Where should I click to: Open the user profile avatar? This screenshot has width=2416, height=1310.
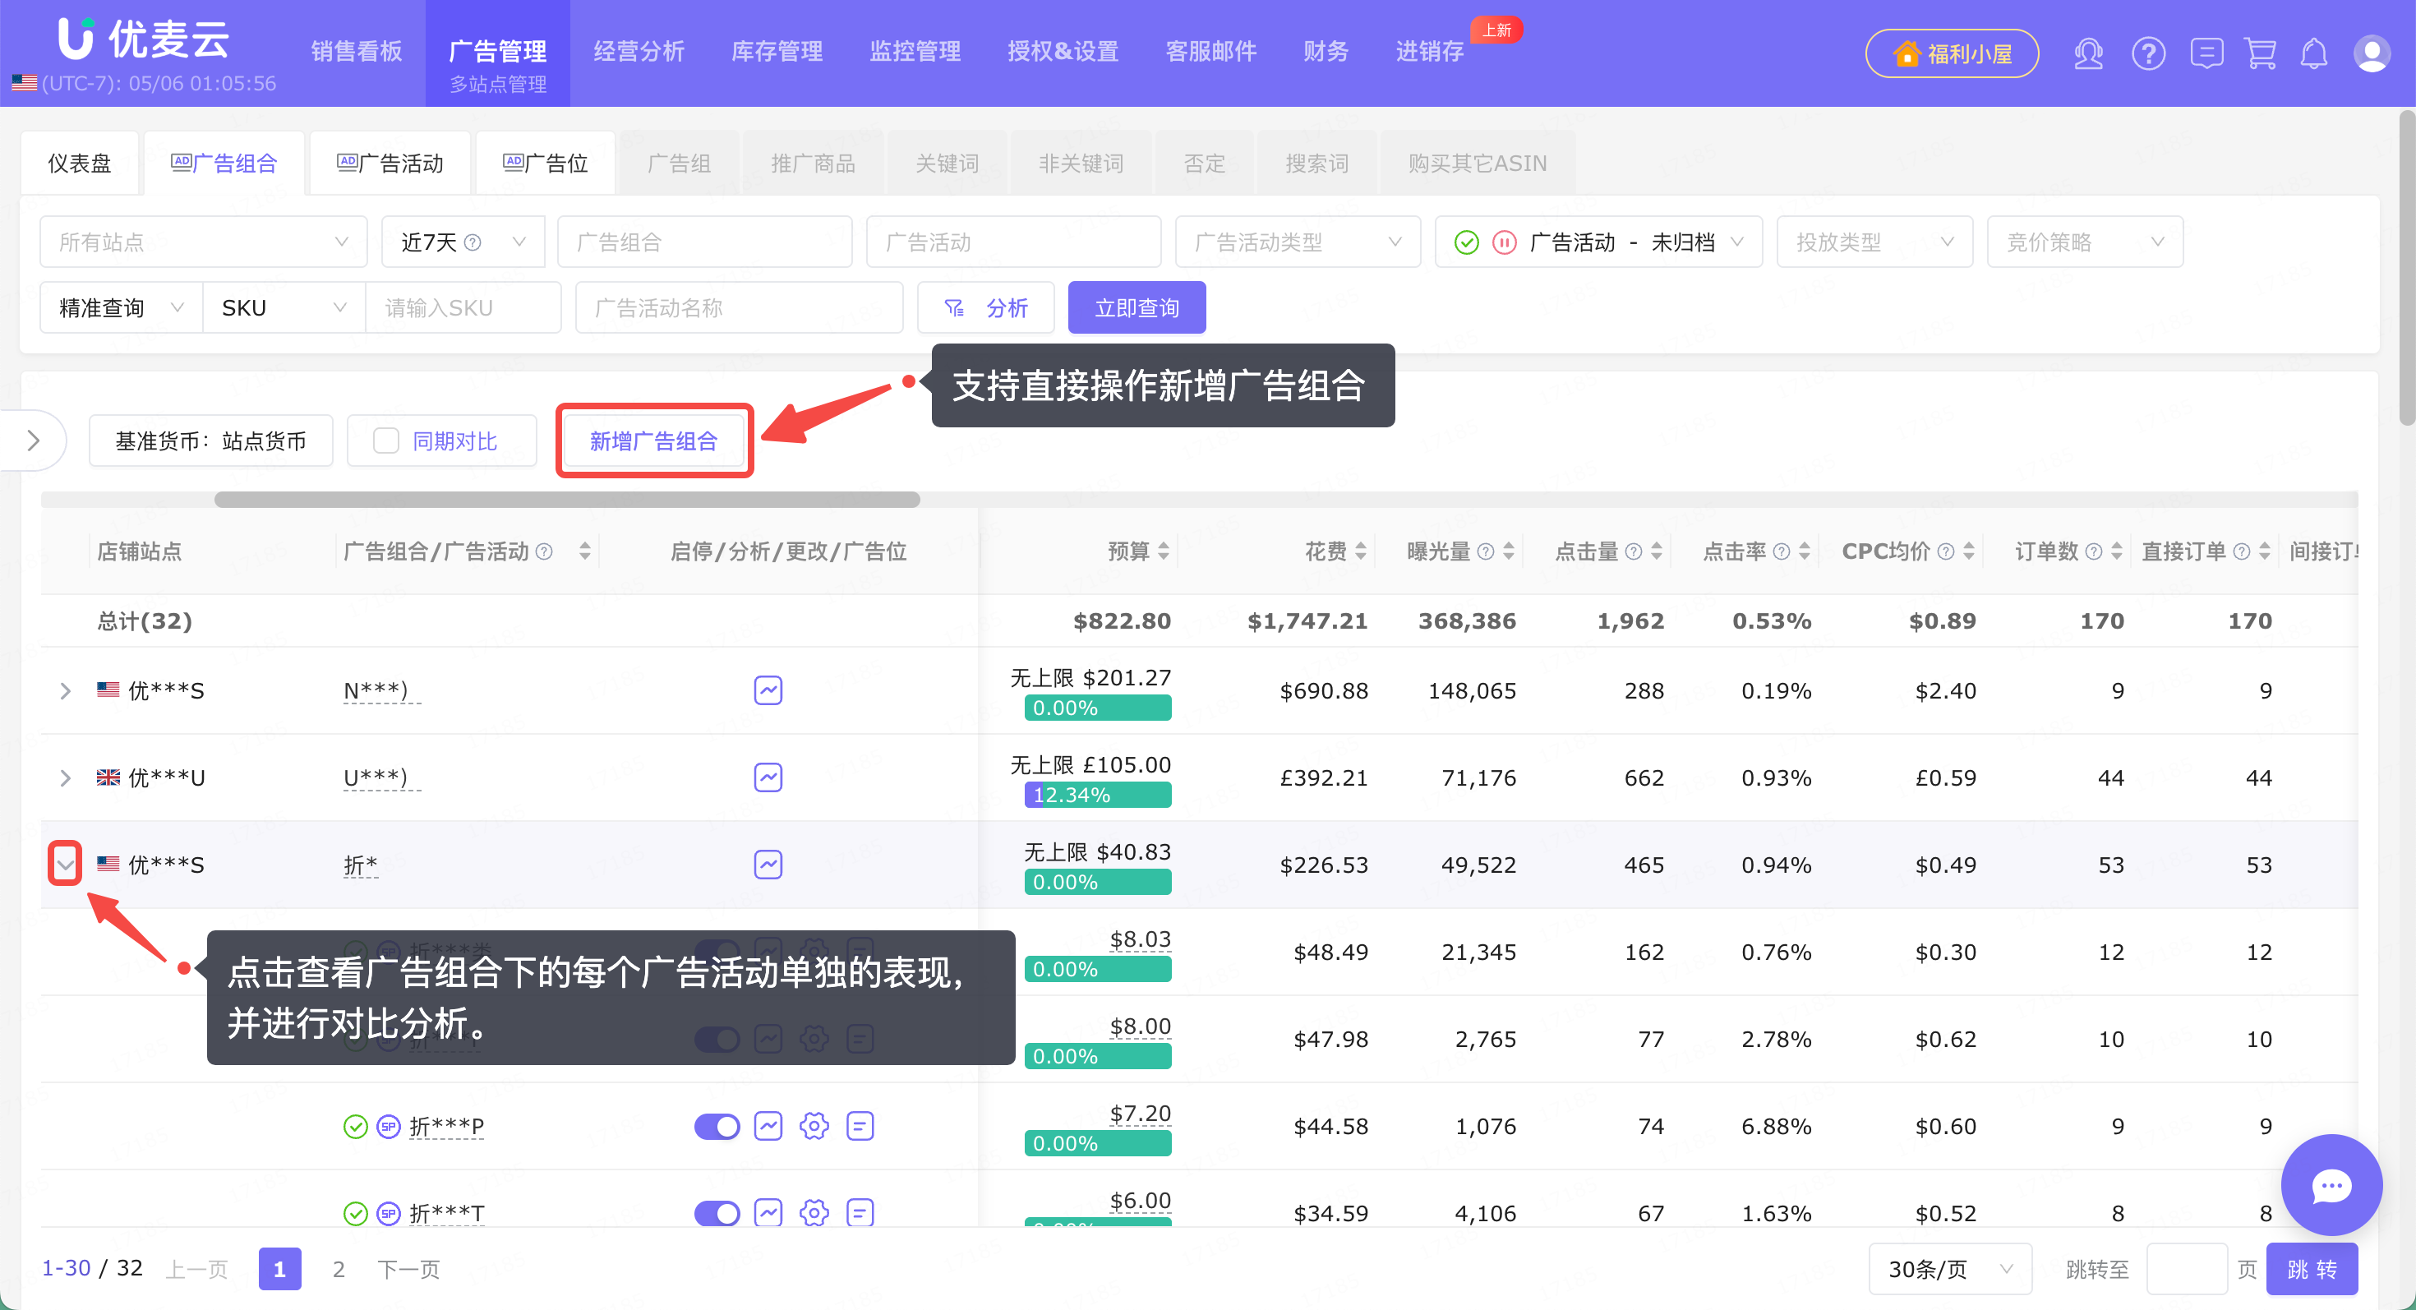pyautogui.click(x=2371, y=53)
